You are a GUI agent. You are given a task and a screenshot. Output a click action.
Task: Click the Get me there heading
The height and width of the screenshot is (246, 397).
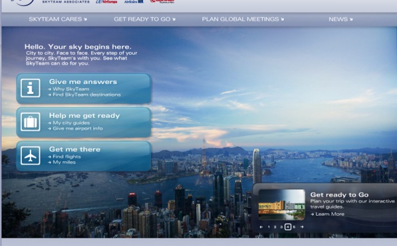(75, 149)
